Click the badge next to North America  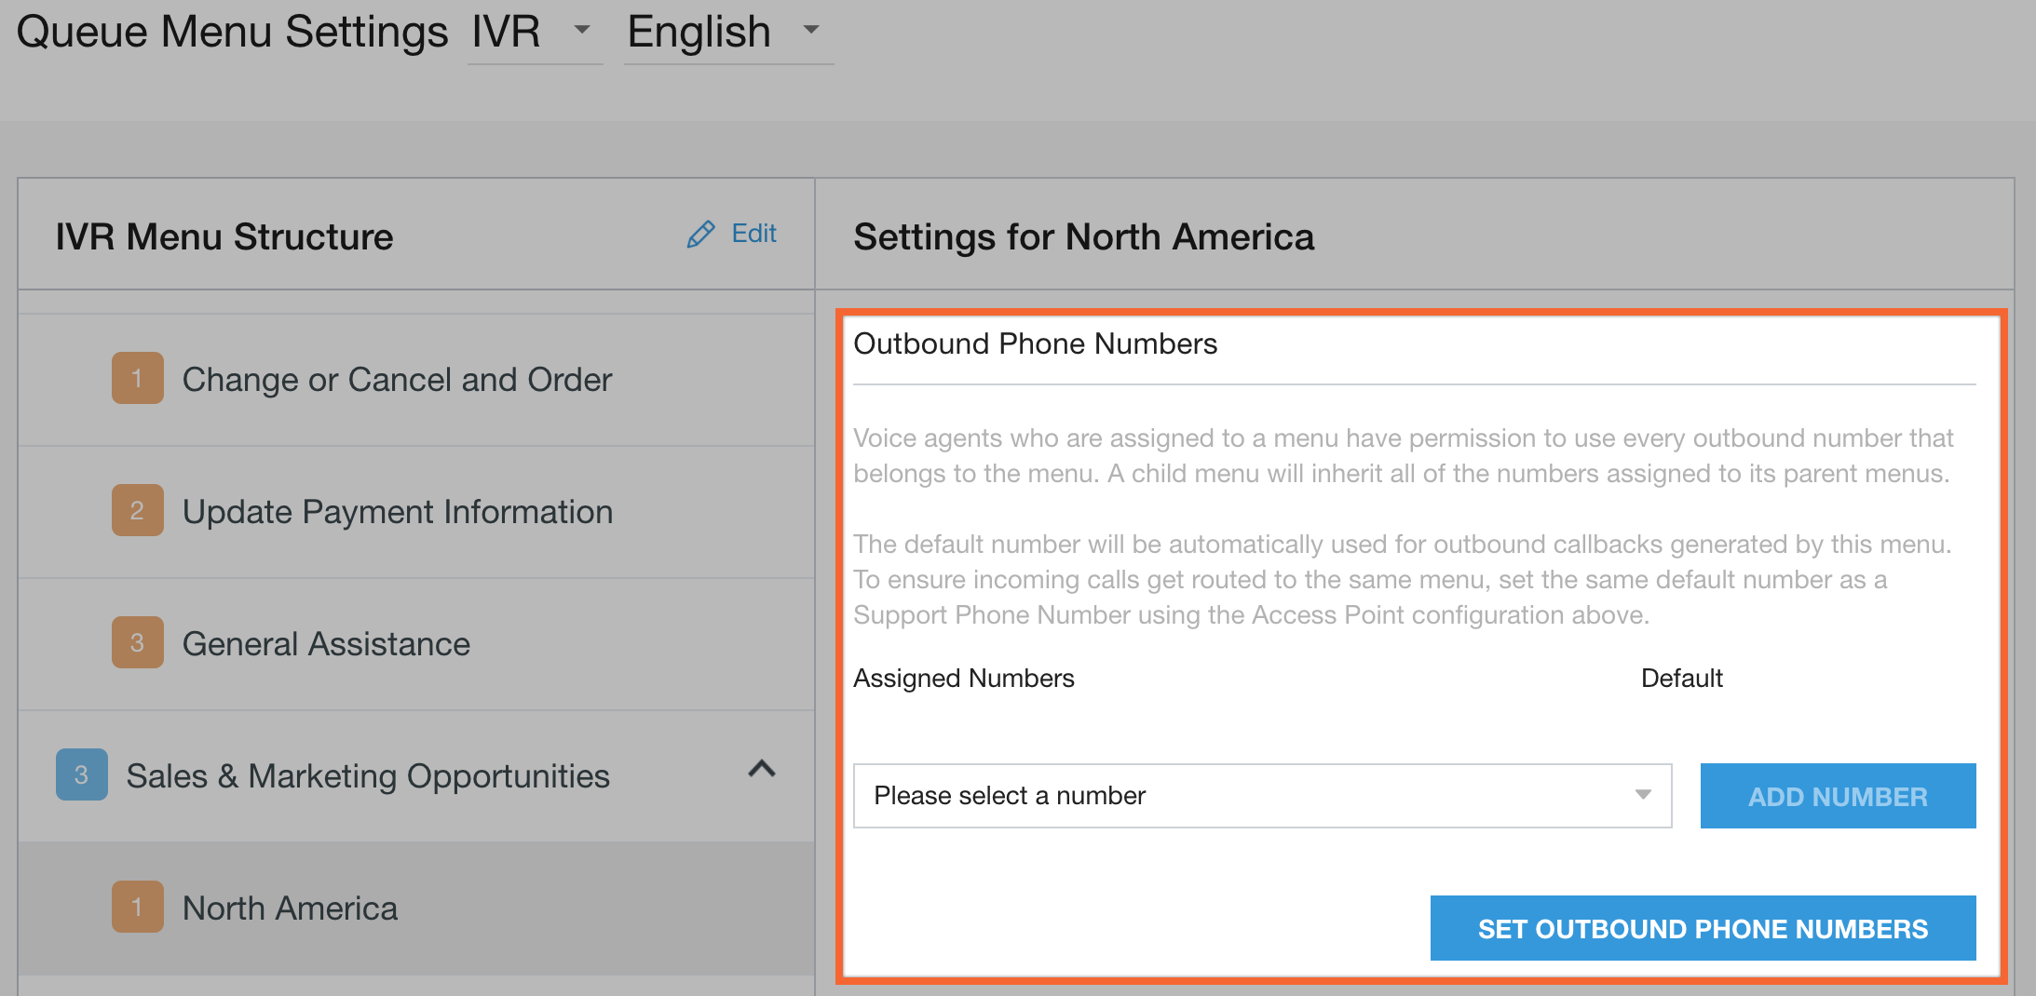point(137,907)
